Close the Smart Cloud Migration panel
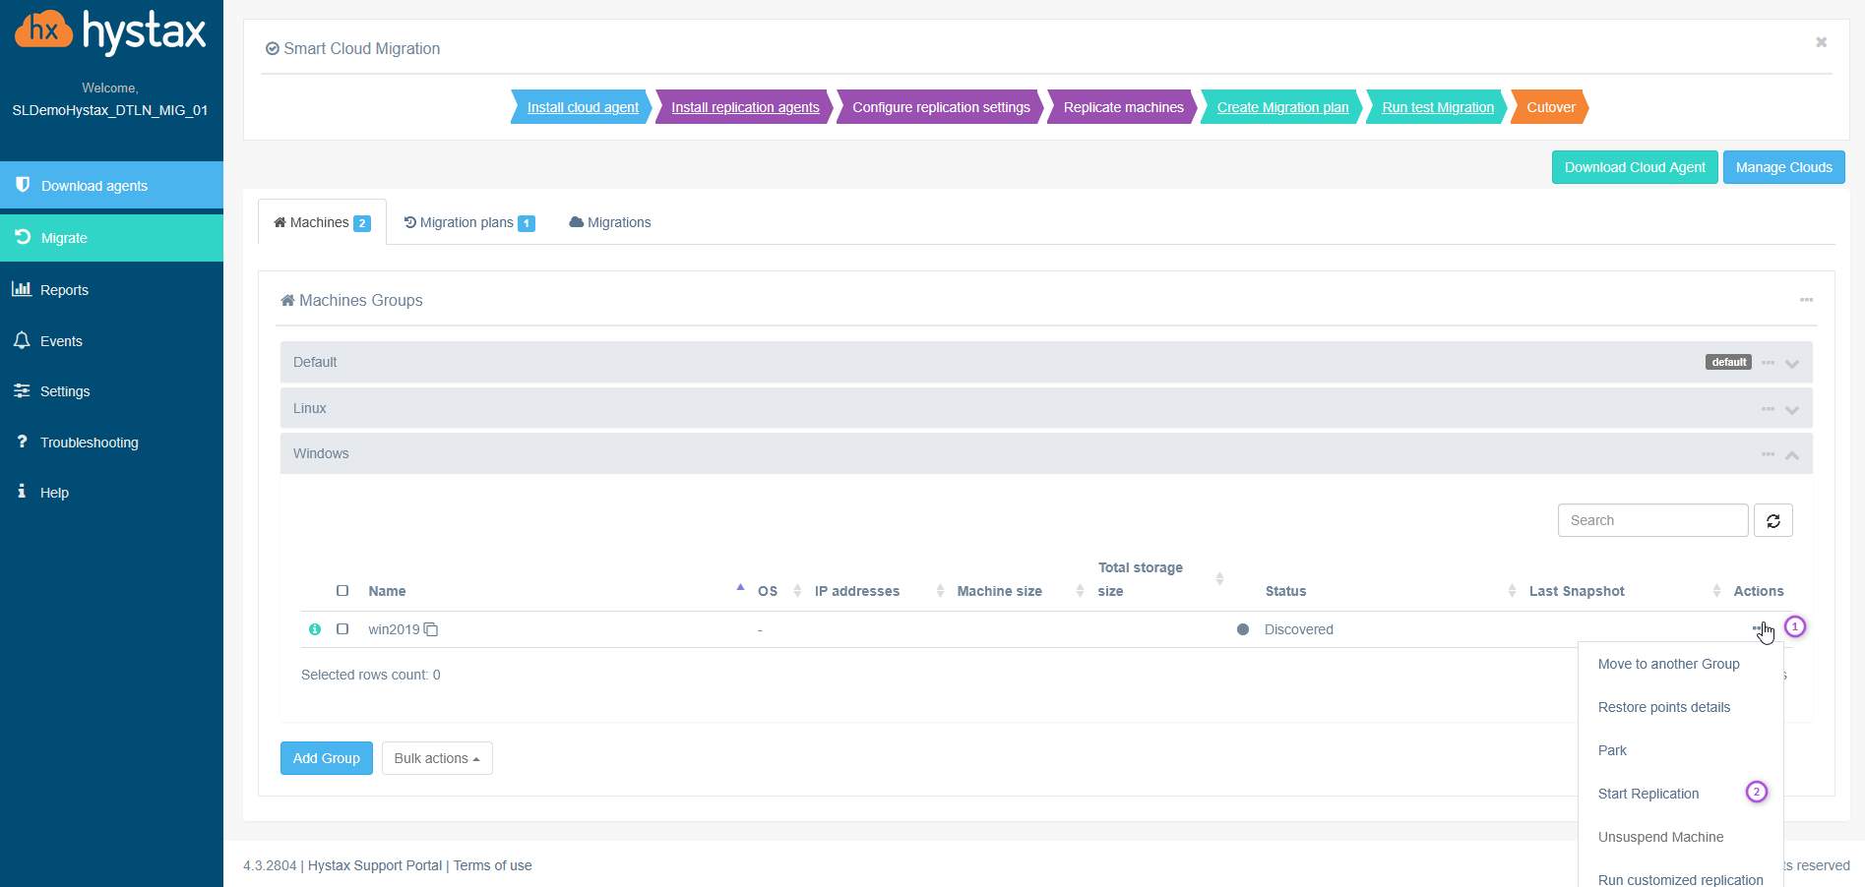 [1821, 42]
